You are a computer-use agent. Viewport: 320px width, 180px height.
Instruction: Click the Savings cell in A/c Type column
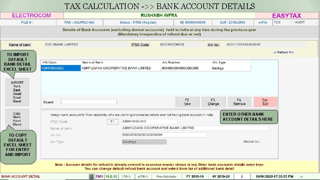[231, 68]
